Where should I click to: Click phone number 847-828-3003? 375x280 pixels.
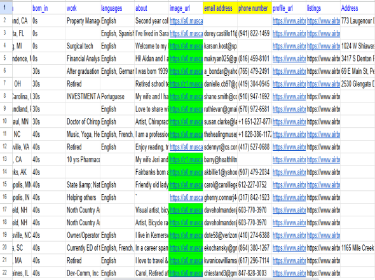(x=254, y=273)
